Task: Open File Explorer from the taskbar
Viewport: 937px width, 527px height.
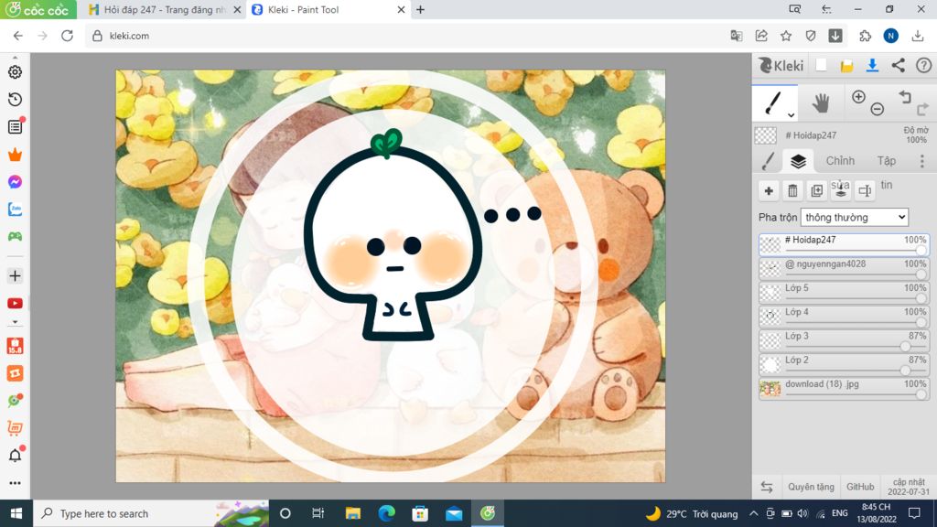Action: click(x=352, y=513)
